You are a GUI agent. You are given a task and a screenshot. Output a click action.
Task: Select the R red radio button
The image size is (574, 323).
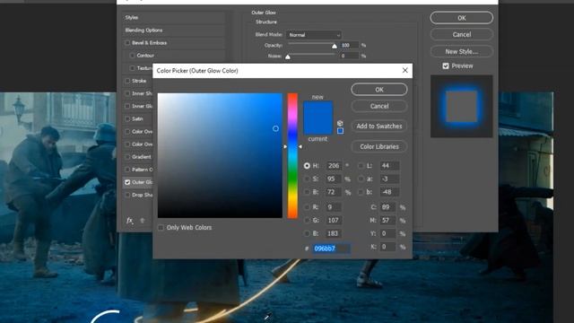click(x=307, y=207)
